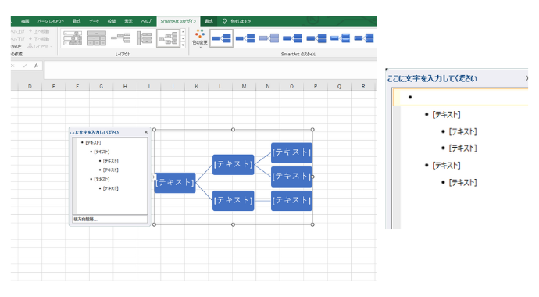Pick the third horizontal hierarchy layout thumbnail
The height and width of the screenshot is (297, 539).
[120, 38]
